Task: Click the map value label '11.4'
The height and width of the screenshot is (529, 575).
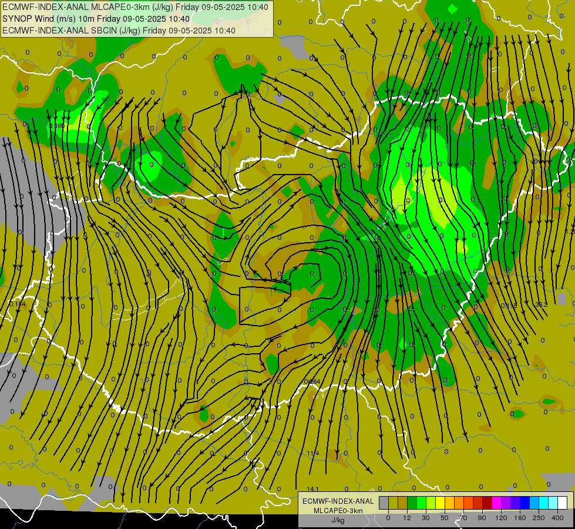Action: [313, 453]
